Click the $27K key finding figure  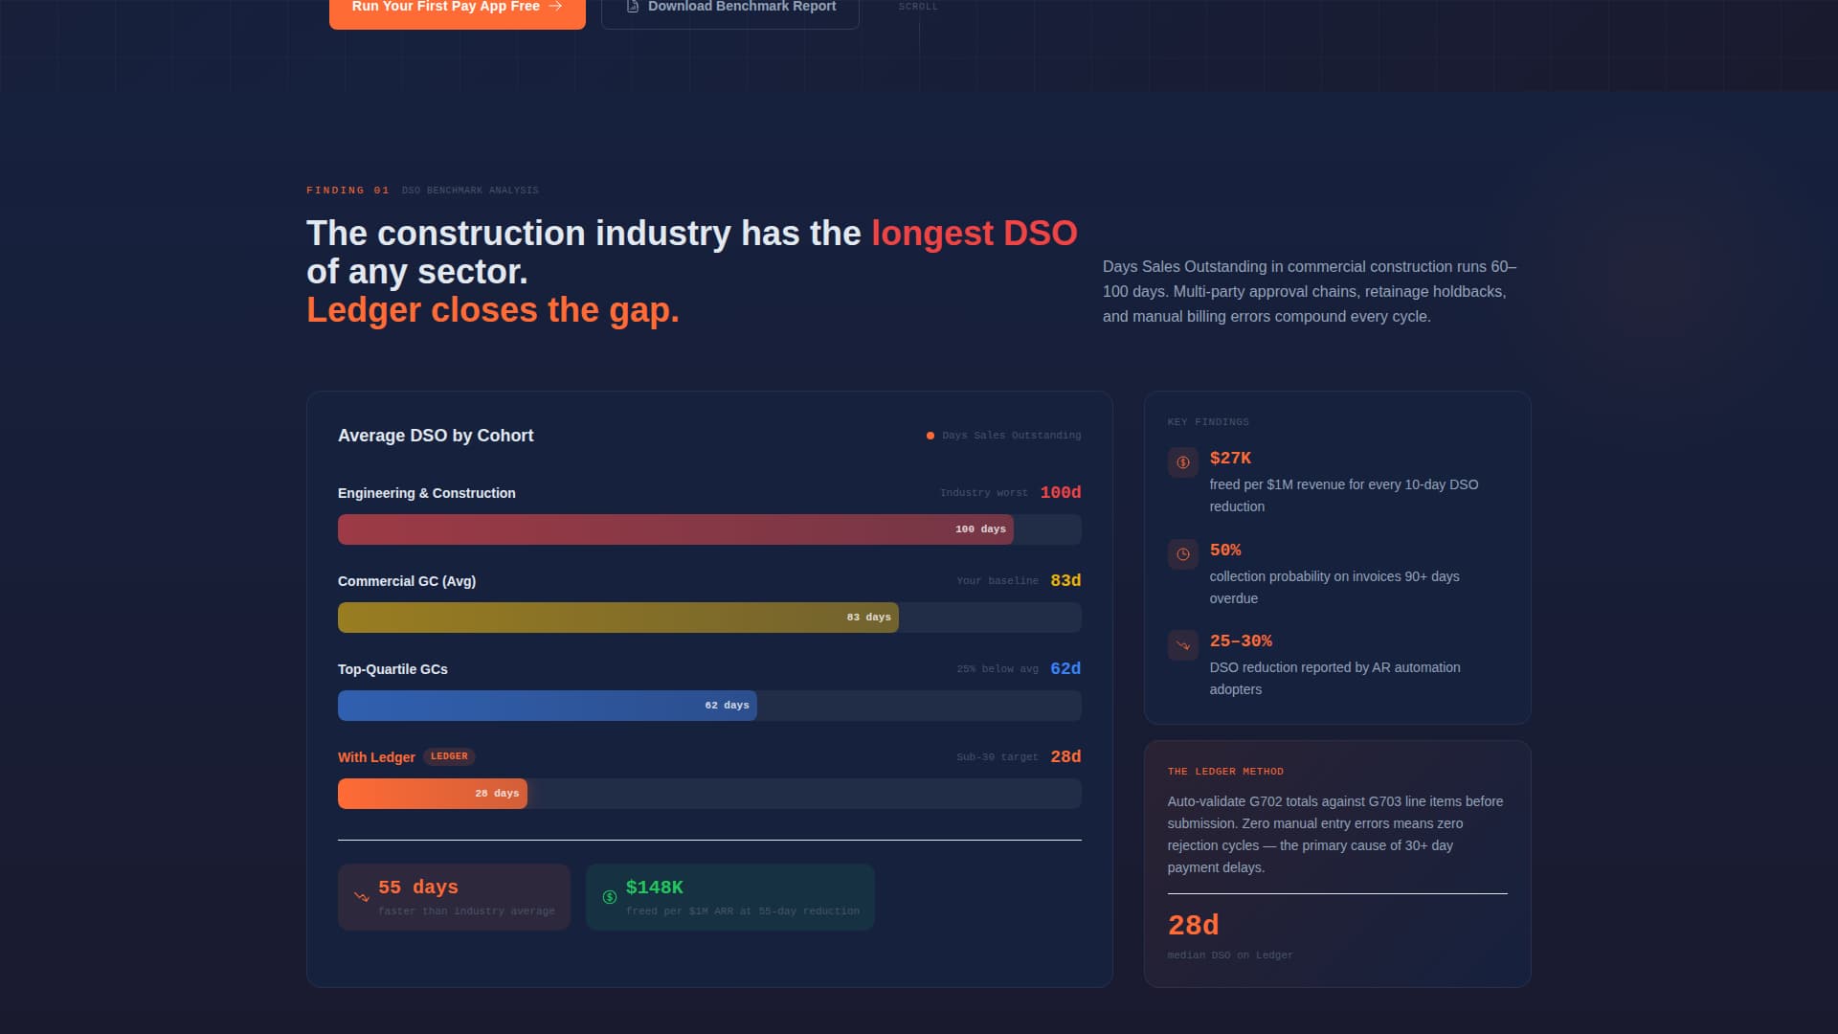pos(1230,458)
